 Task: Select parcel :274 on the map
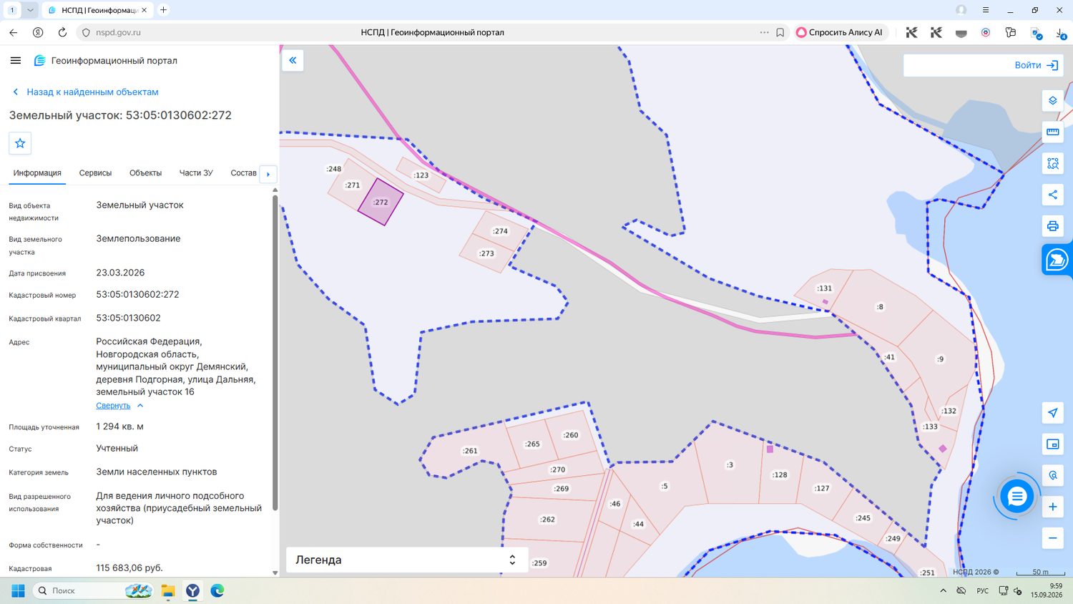[501, 230]
